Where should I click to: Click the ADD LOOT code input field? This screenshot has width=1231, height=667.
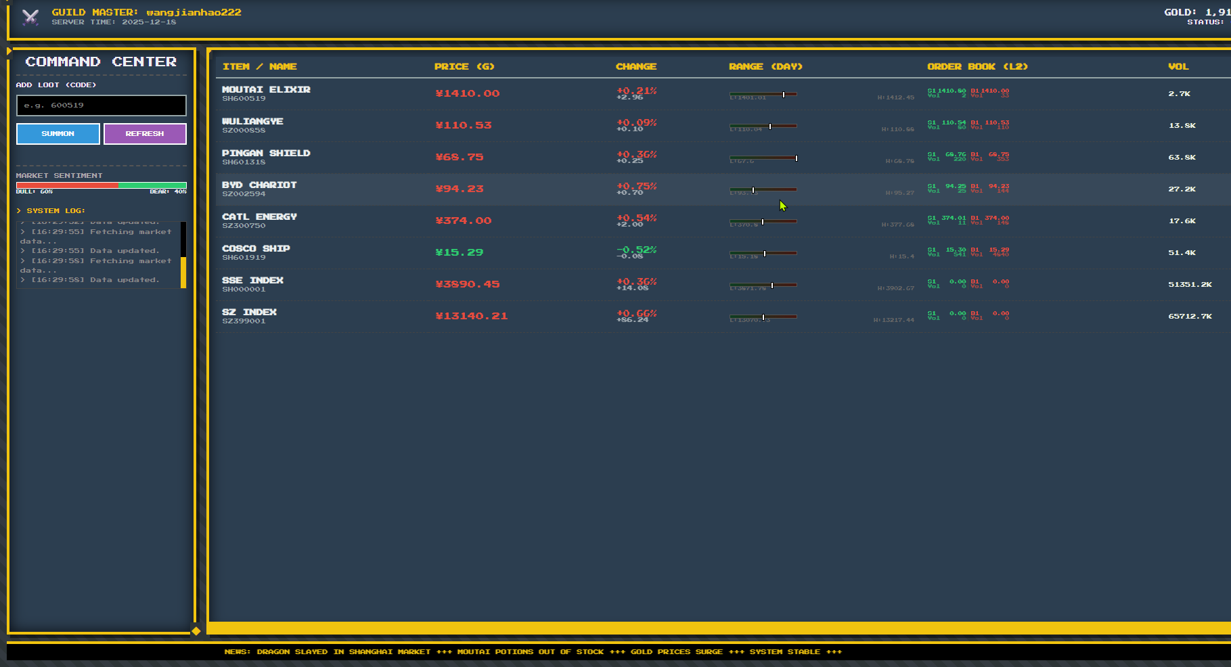click(x=100, y=106)
